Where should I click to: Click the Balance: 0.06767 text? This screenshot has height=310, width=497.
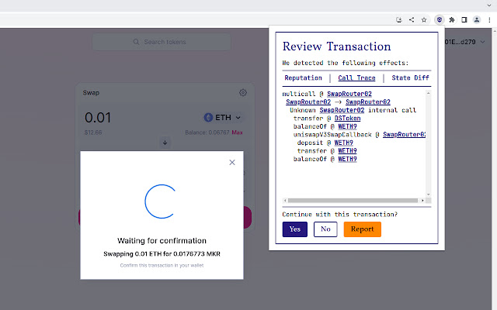[x=207, y=133]
